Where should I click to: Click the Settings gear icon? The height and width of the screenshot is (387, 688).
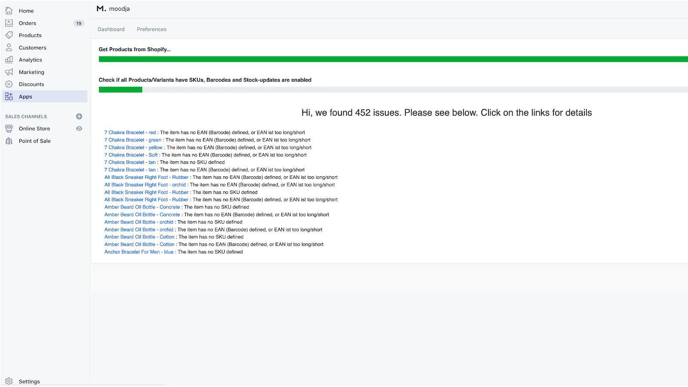9,381
